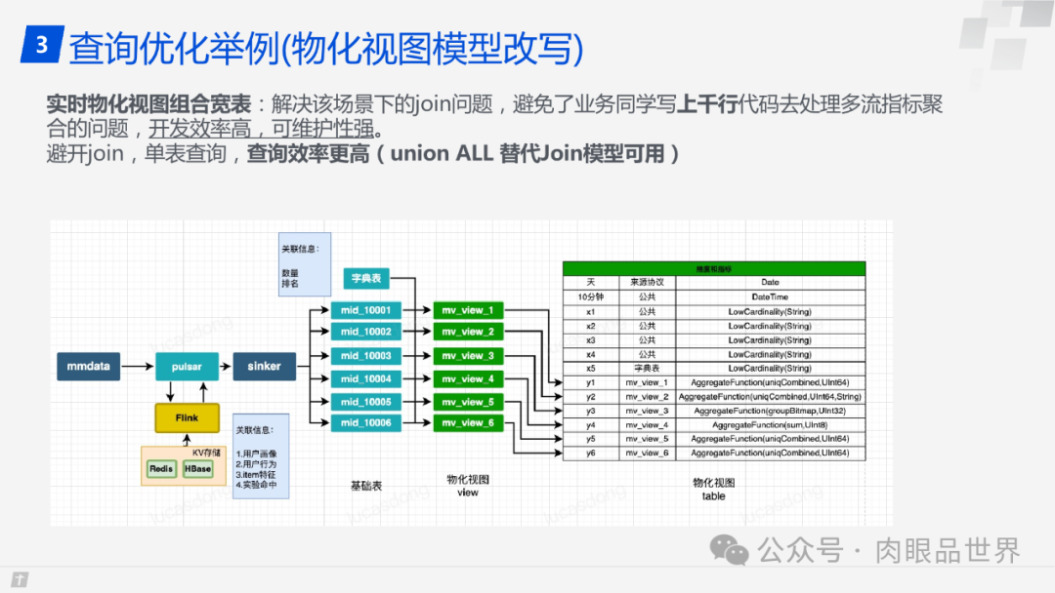Select the mid_10005 base table box

[365, 402]
